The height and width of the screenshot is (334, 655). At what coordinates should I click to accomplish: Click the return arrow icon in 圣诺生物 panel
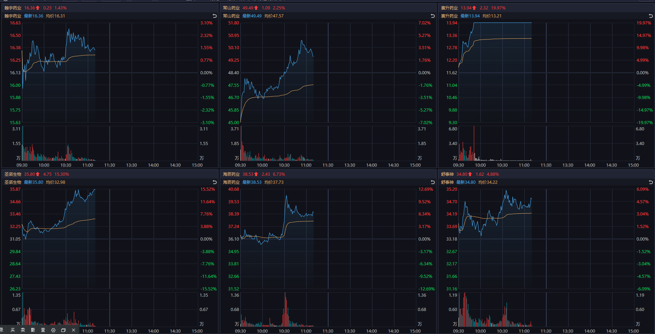coord(215,182)
